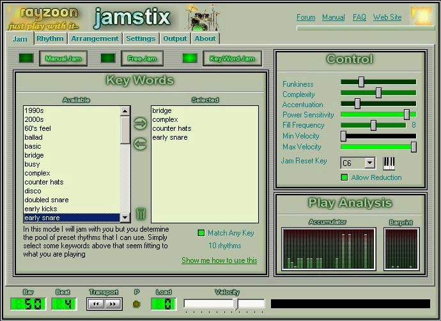The image size is (441, 321).
Task: Toggle the Manual Jam indicator light
Action: click(26, 58)
